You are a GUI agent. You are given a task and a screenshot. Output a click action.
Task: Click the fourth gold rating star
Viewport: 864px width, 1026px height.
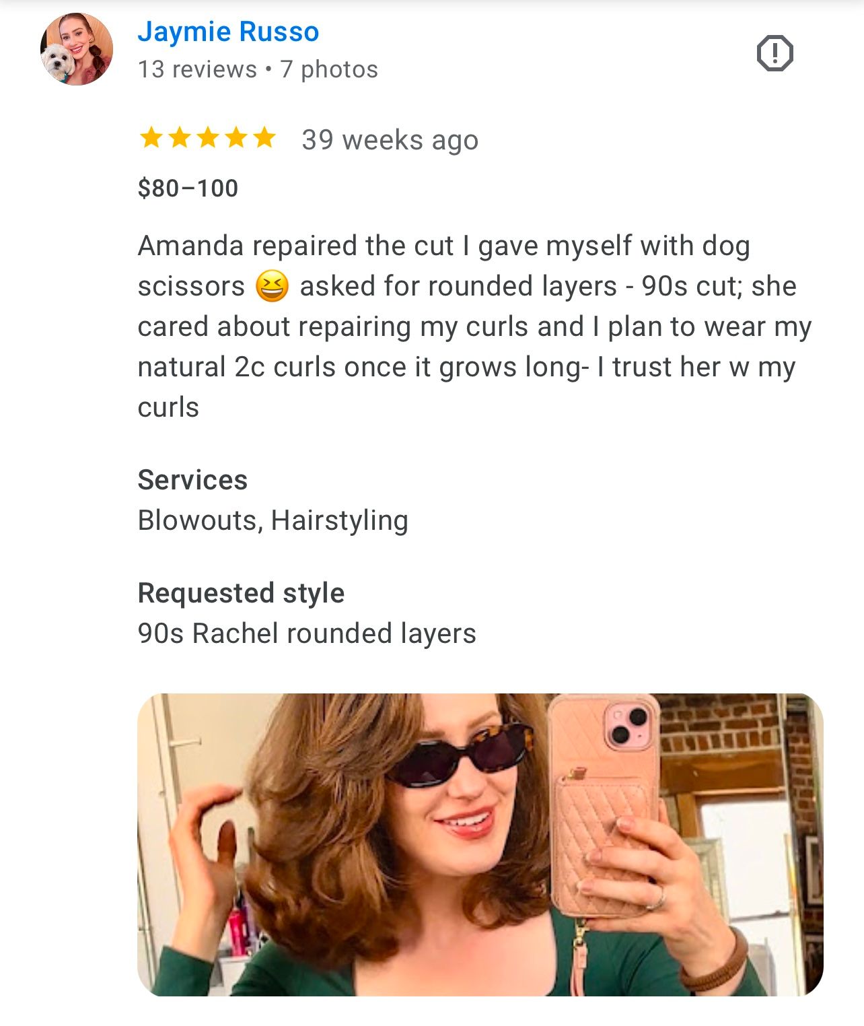point(236,138)
